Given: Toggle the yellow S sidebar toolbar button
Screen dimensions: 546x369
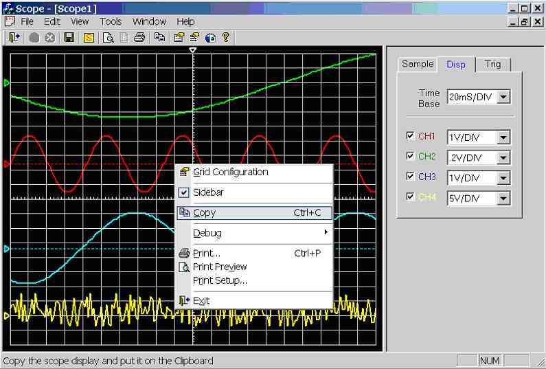Looking at the screenshot, I should tap(89, 37).
